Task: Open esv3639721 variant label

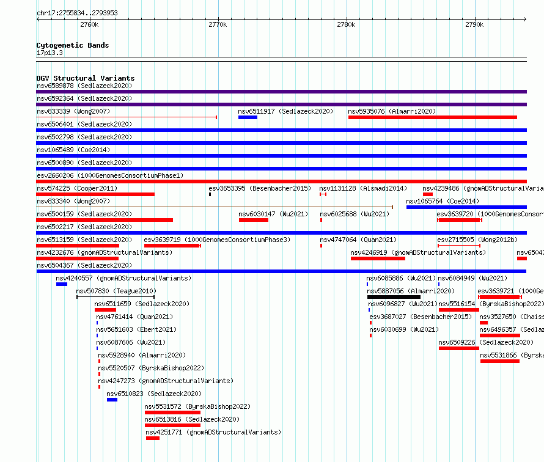Action: pyautogui.click(x=511, y=291)
